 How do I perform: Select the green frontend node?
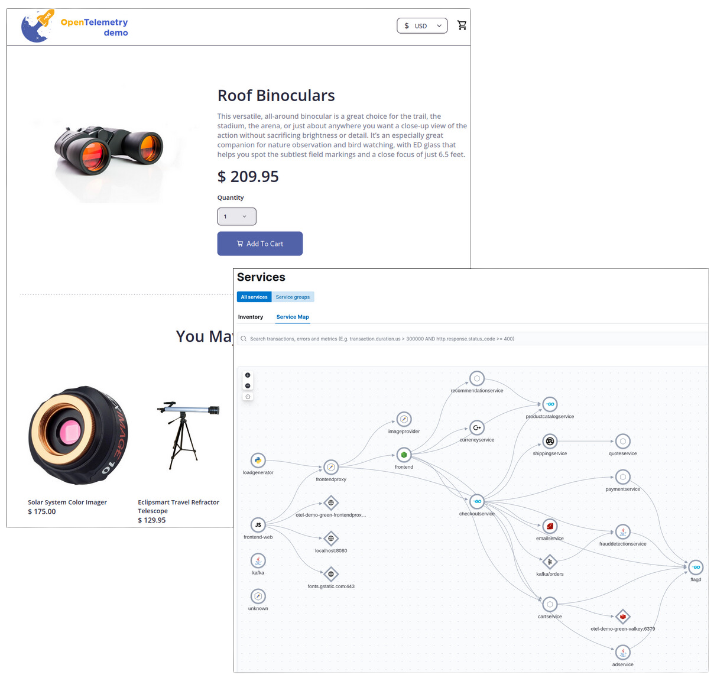click(x=404, y=455)
